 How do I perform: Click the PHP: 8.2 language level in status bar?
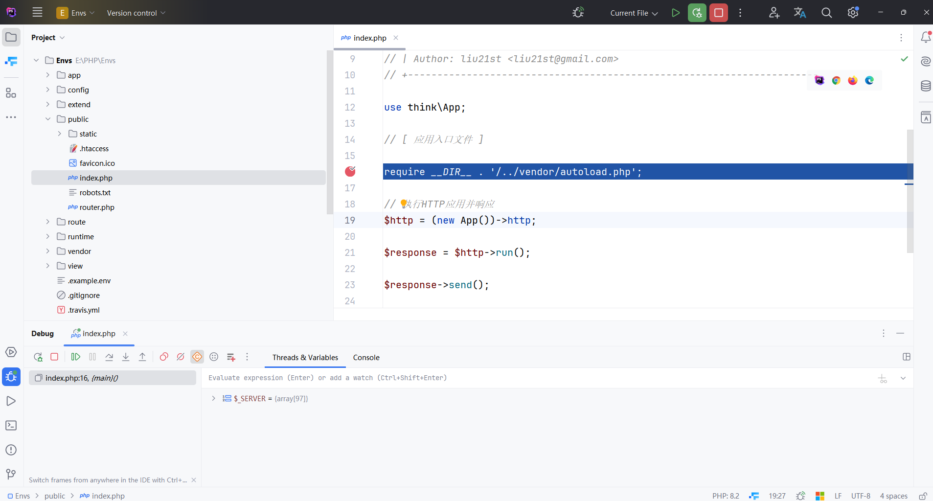[x=726, y=496]
